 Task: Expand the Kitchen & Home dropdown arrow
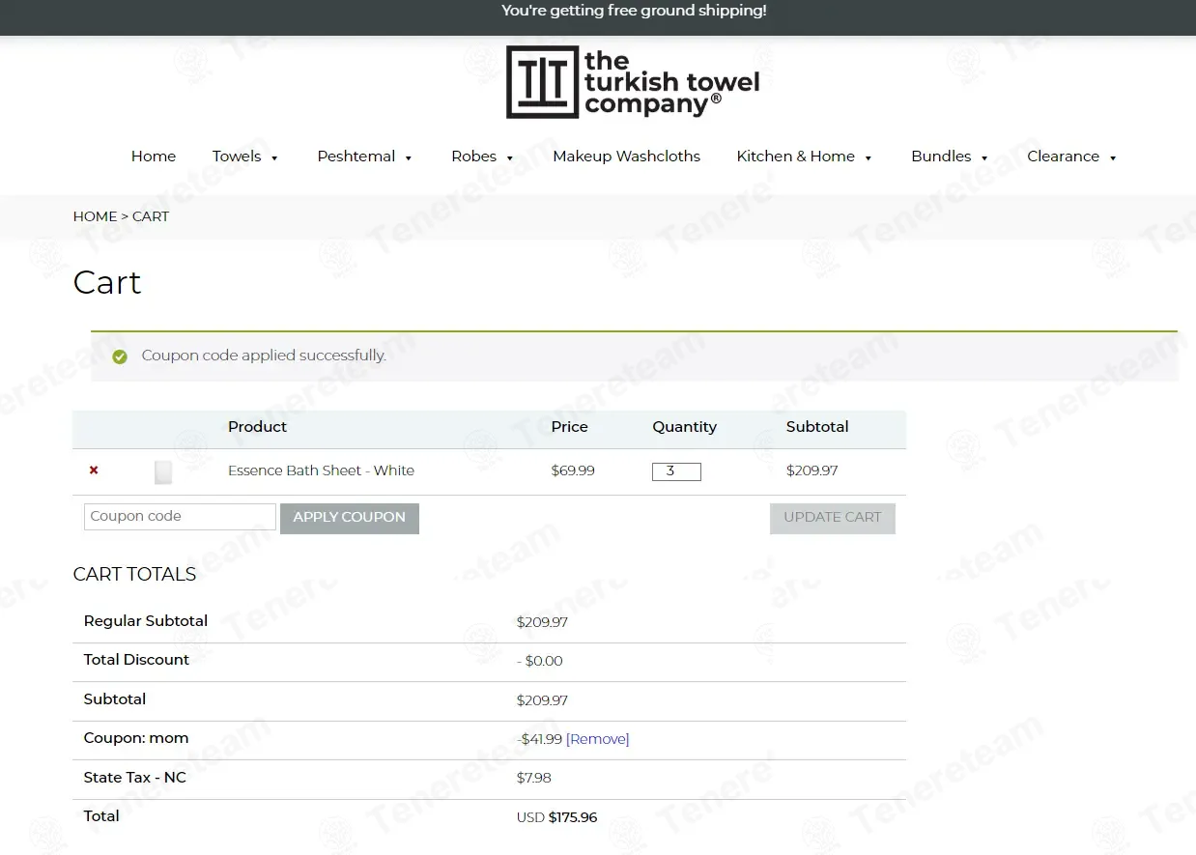pos(868,158)
